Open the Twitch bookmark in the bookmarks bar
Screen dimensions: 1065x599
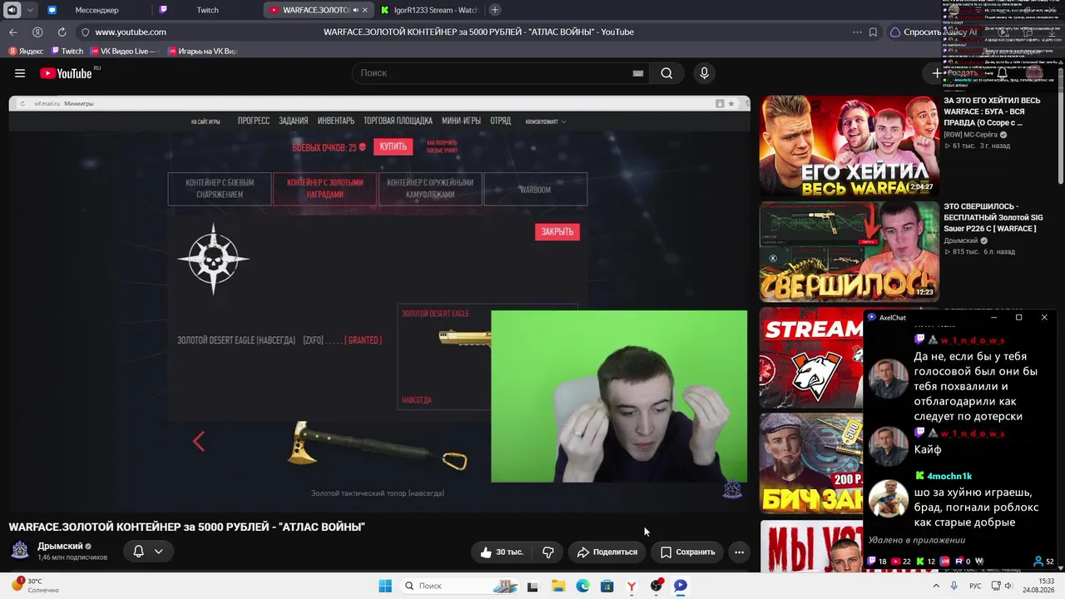click(x=67, y=51)
